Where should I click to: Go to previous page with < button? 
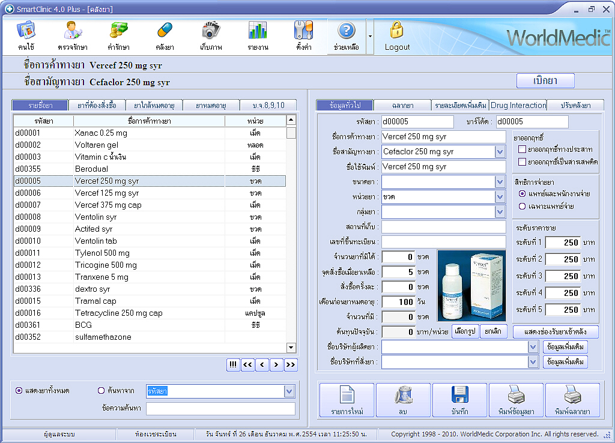click(x=262, y=364)
